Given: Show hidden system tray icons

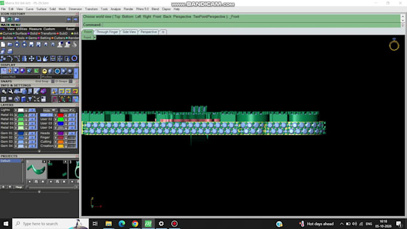Looking at the screenshot, I should click(342, 224).
